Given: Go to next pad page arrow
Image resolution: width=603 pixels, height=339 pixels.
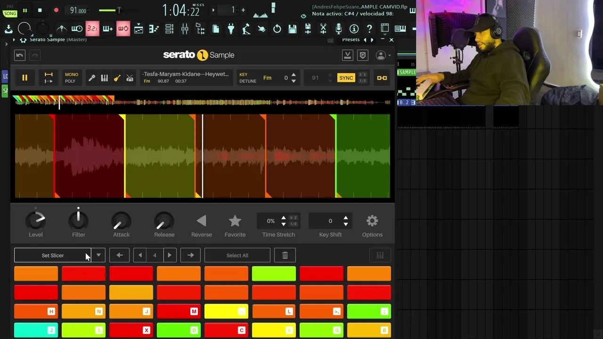Looking at the screenshot, I should tap(170, 255).
